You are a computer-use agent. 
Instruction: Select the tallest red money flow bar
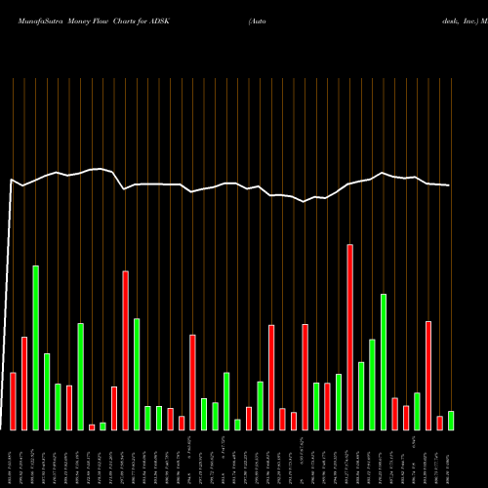(350, 338)
